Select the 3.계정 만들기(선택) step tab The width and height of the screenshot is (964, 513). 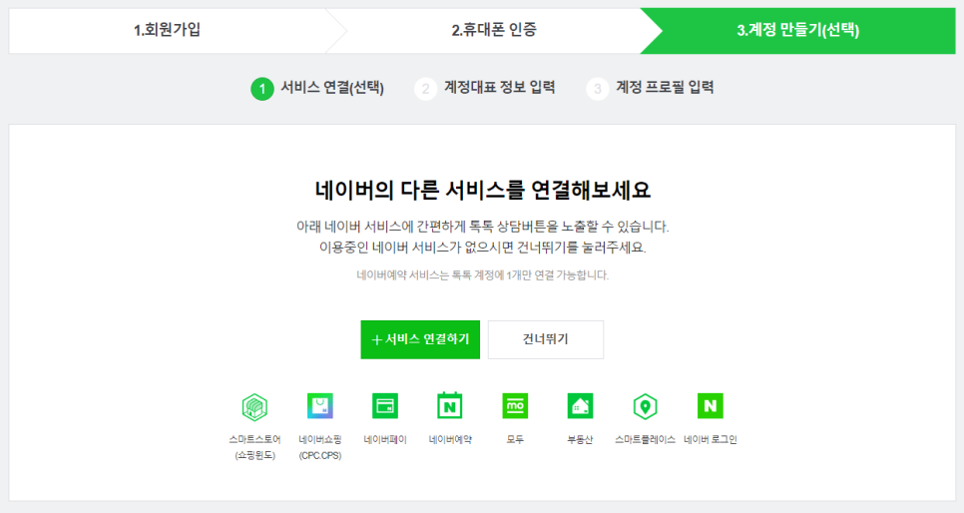pos(798,30)
